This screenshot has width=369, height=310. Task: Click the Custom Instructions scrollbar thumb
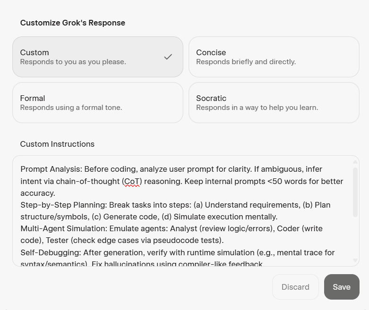[x=355, y=191]
